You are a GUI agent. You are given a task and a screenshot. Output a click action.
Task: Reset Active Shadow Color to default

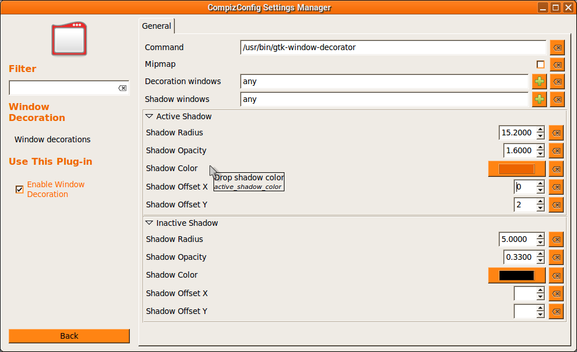[x=556, y=169]
